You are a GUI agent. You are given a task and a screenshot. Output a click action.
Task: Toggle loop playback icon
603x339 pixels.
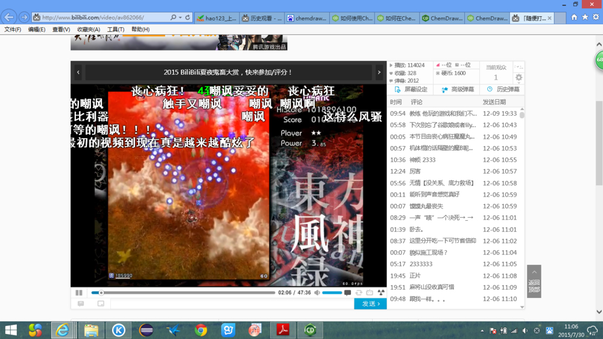pos(359,293)
